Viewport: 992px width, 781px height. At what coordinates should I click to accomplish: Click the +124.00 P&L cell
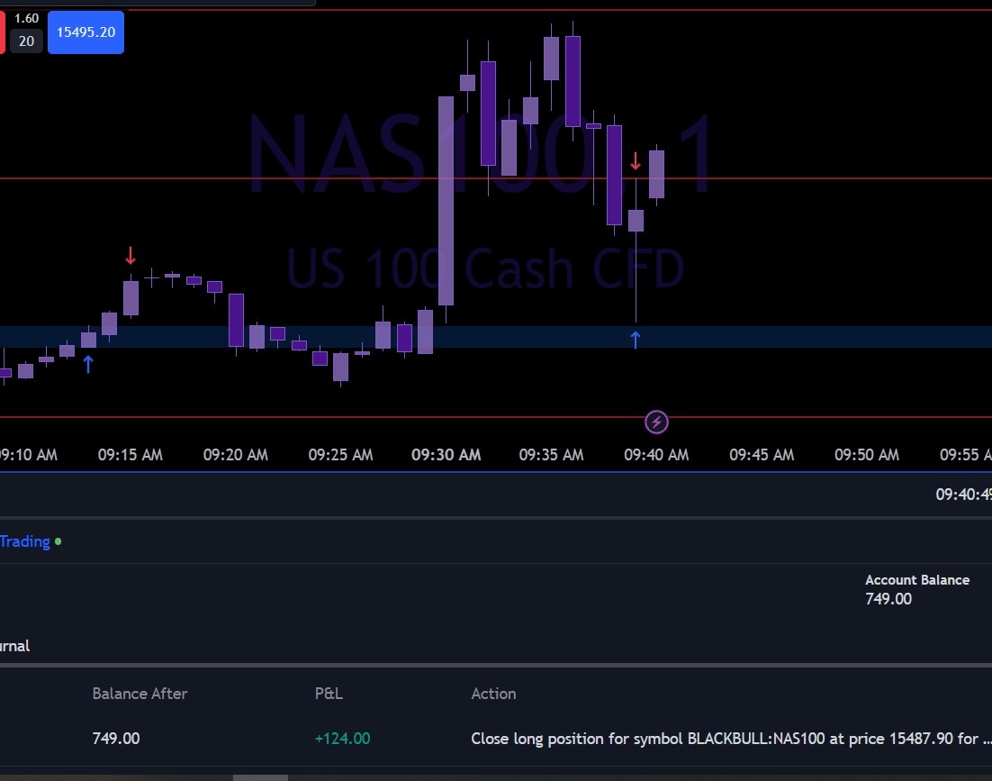click(342, 739)
